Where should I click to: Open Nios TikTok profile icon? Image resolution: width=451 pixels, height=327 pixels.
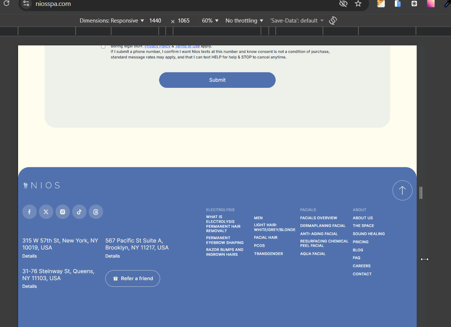(79, 212)
